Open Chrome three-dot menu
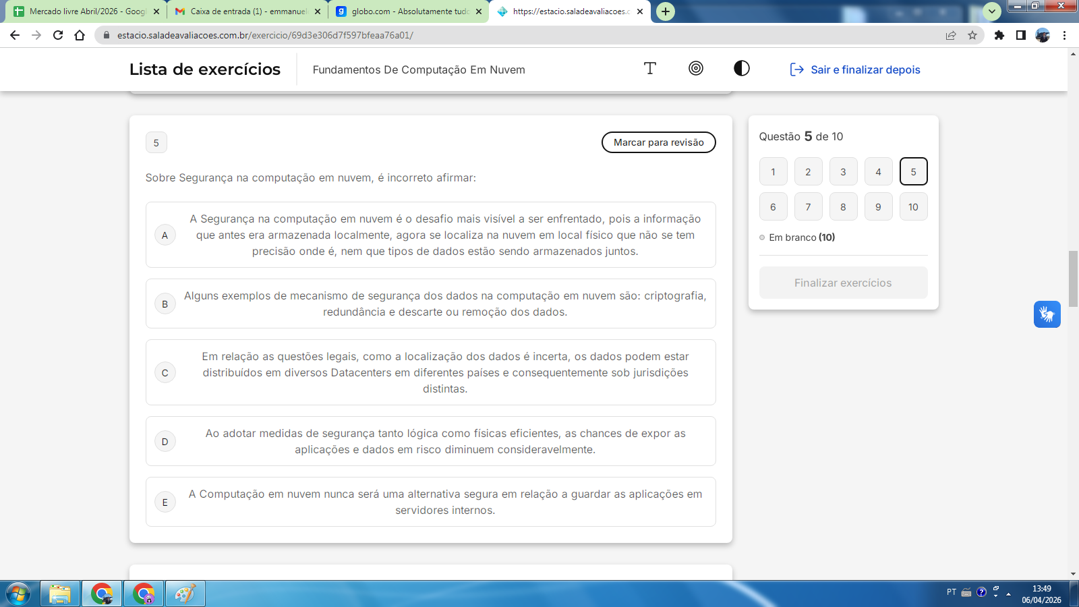This screenshot has width=1079, height=607. (1064, 35)
